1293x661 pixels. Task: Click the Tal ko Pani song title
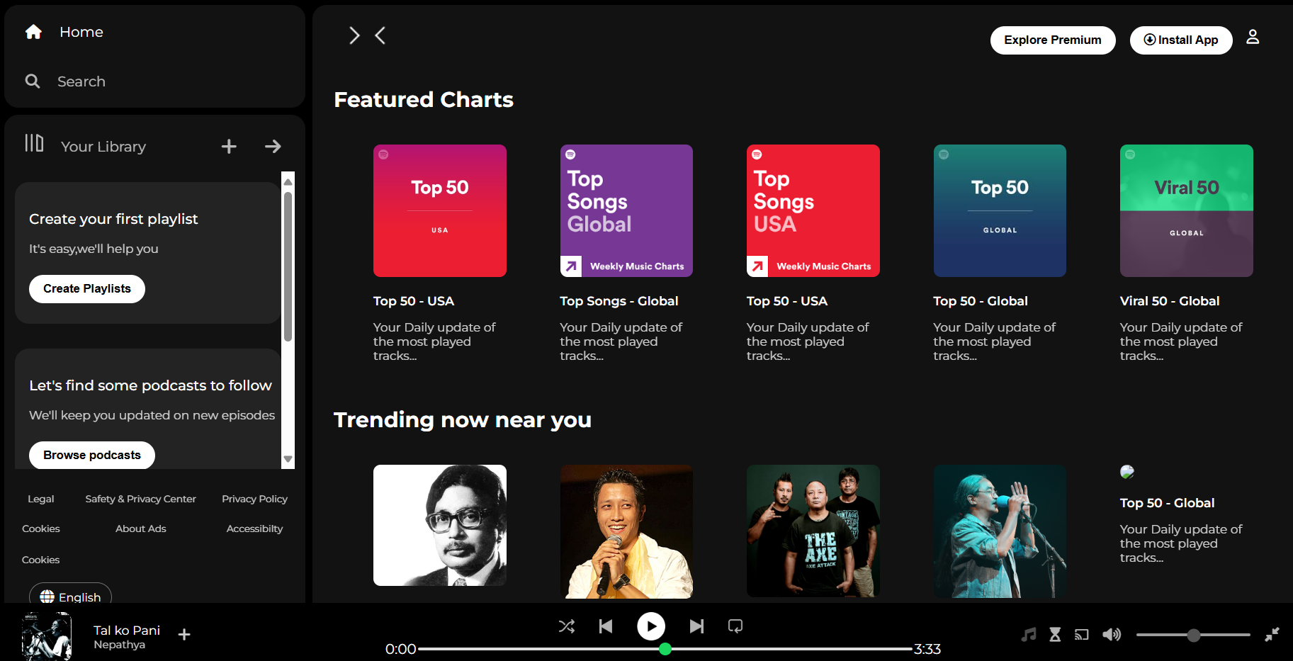[x=127, y=631]
